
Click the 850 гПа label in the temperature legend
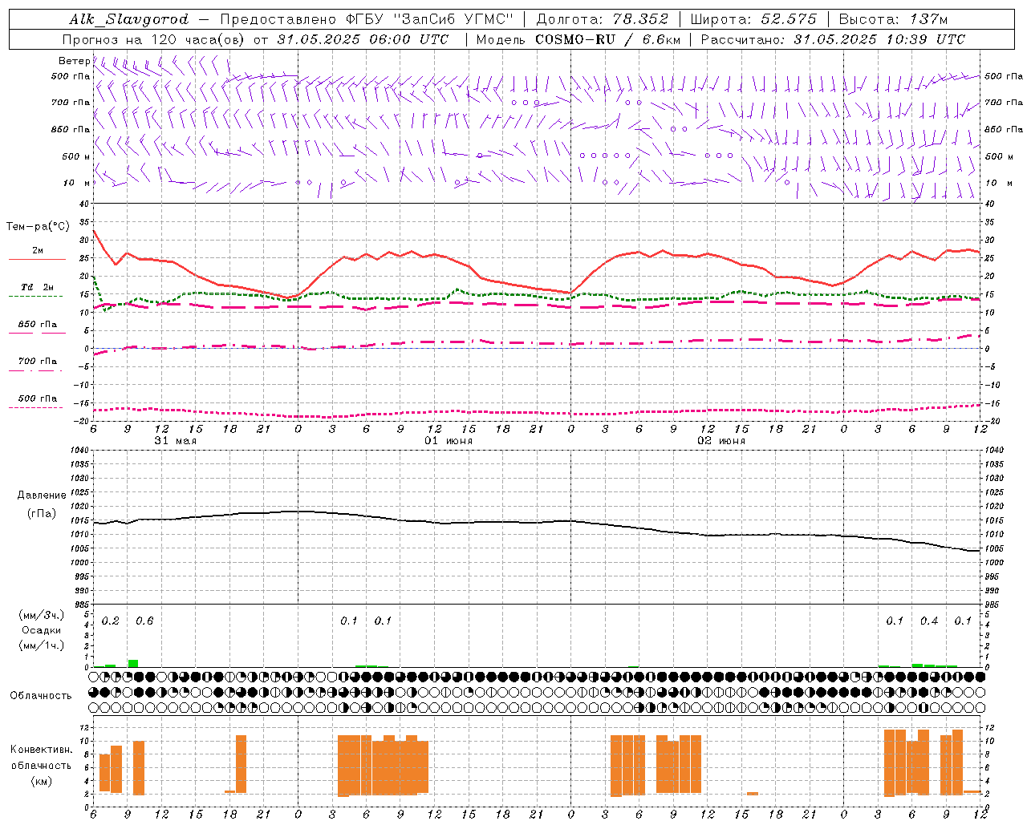[x=38, y=325]
